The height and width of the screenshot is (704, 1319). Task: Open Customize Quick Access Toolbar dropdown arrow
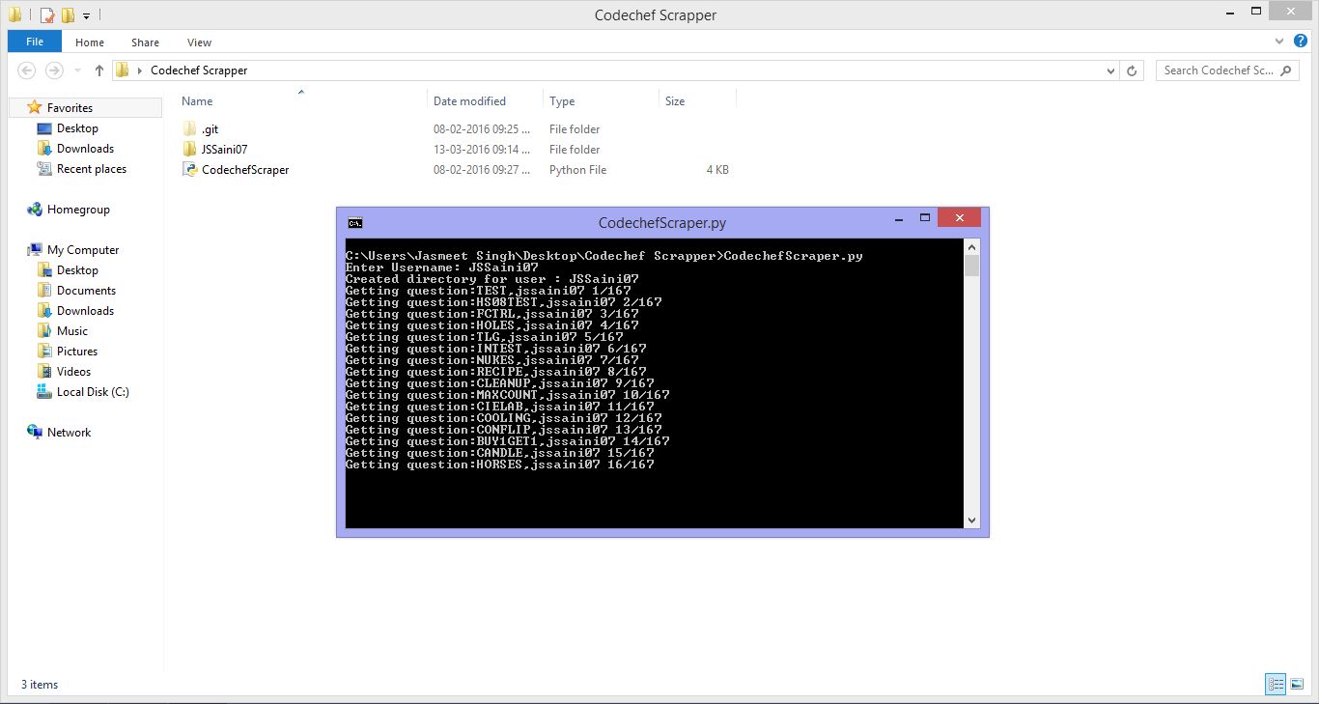point(86,16)
